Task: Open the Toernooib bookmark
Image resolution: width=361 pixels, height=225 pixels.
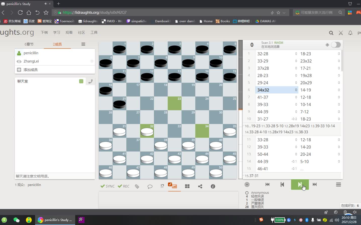Action: (65, 21)
